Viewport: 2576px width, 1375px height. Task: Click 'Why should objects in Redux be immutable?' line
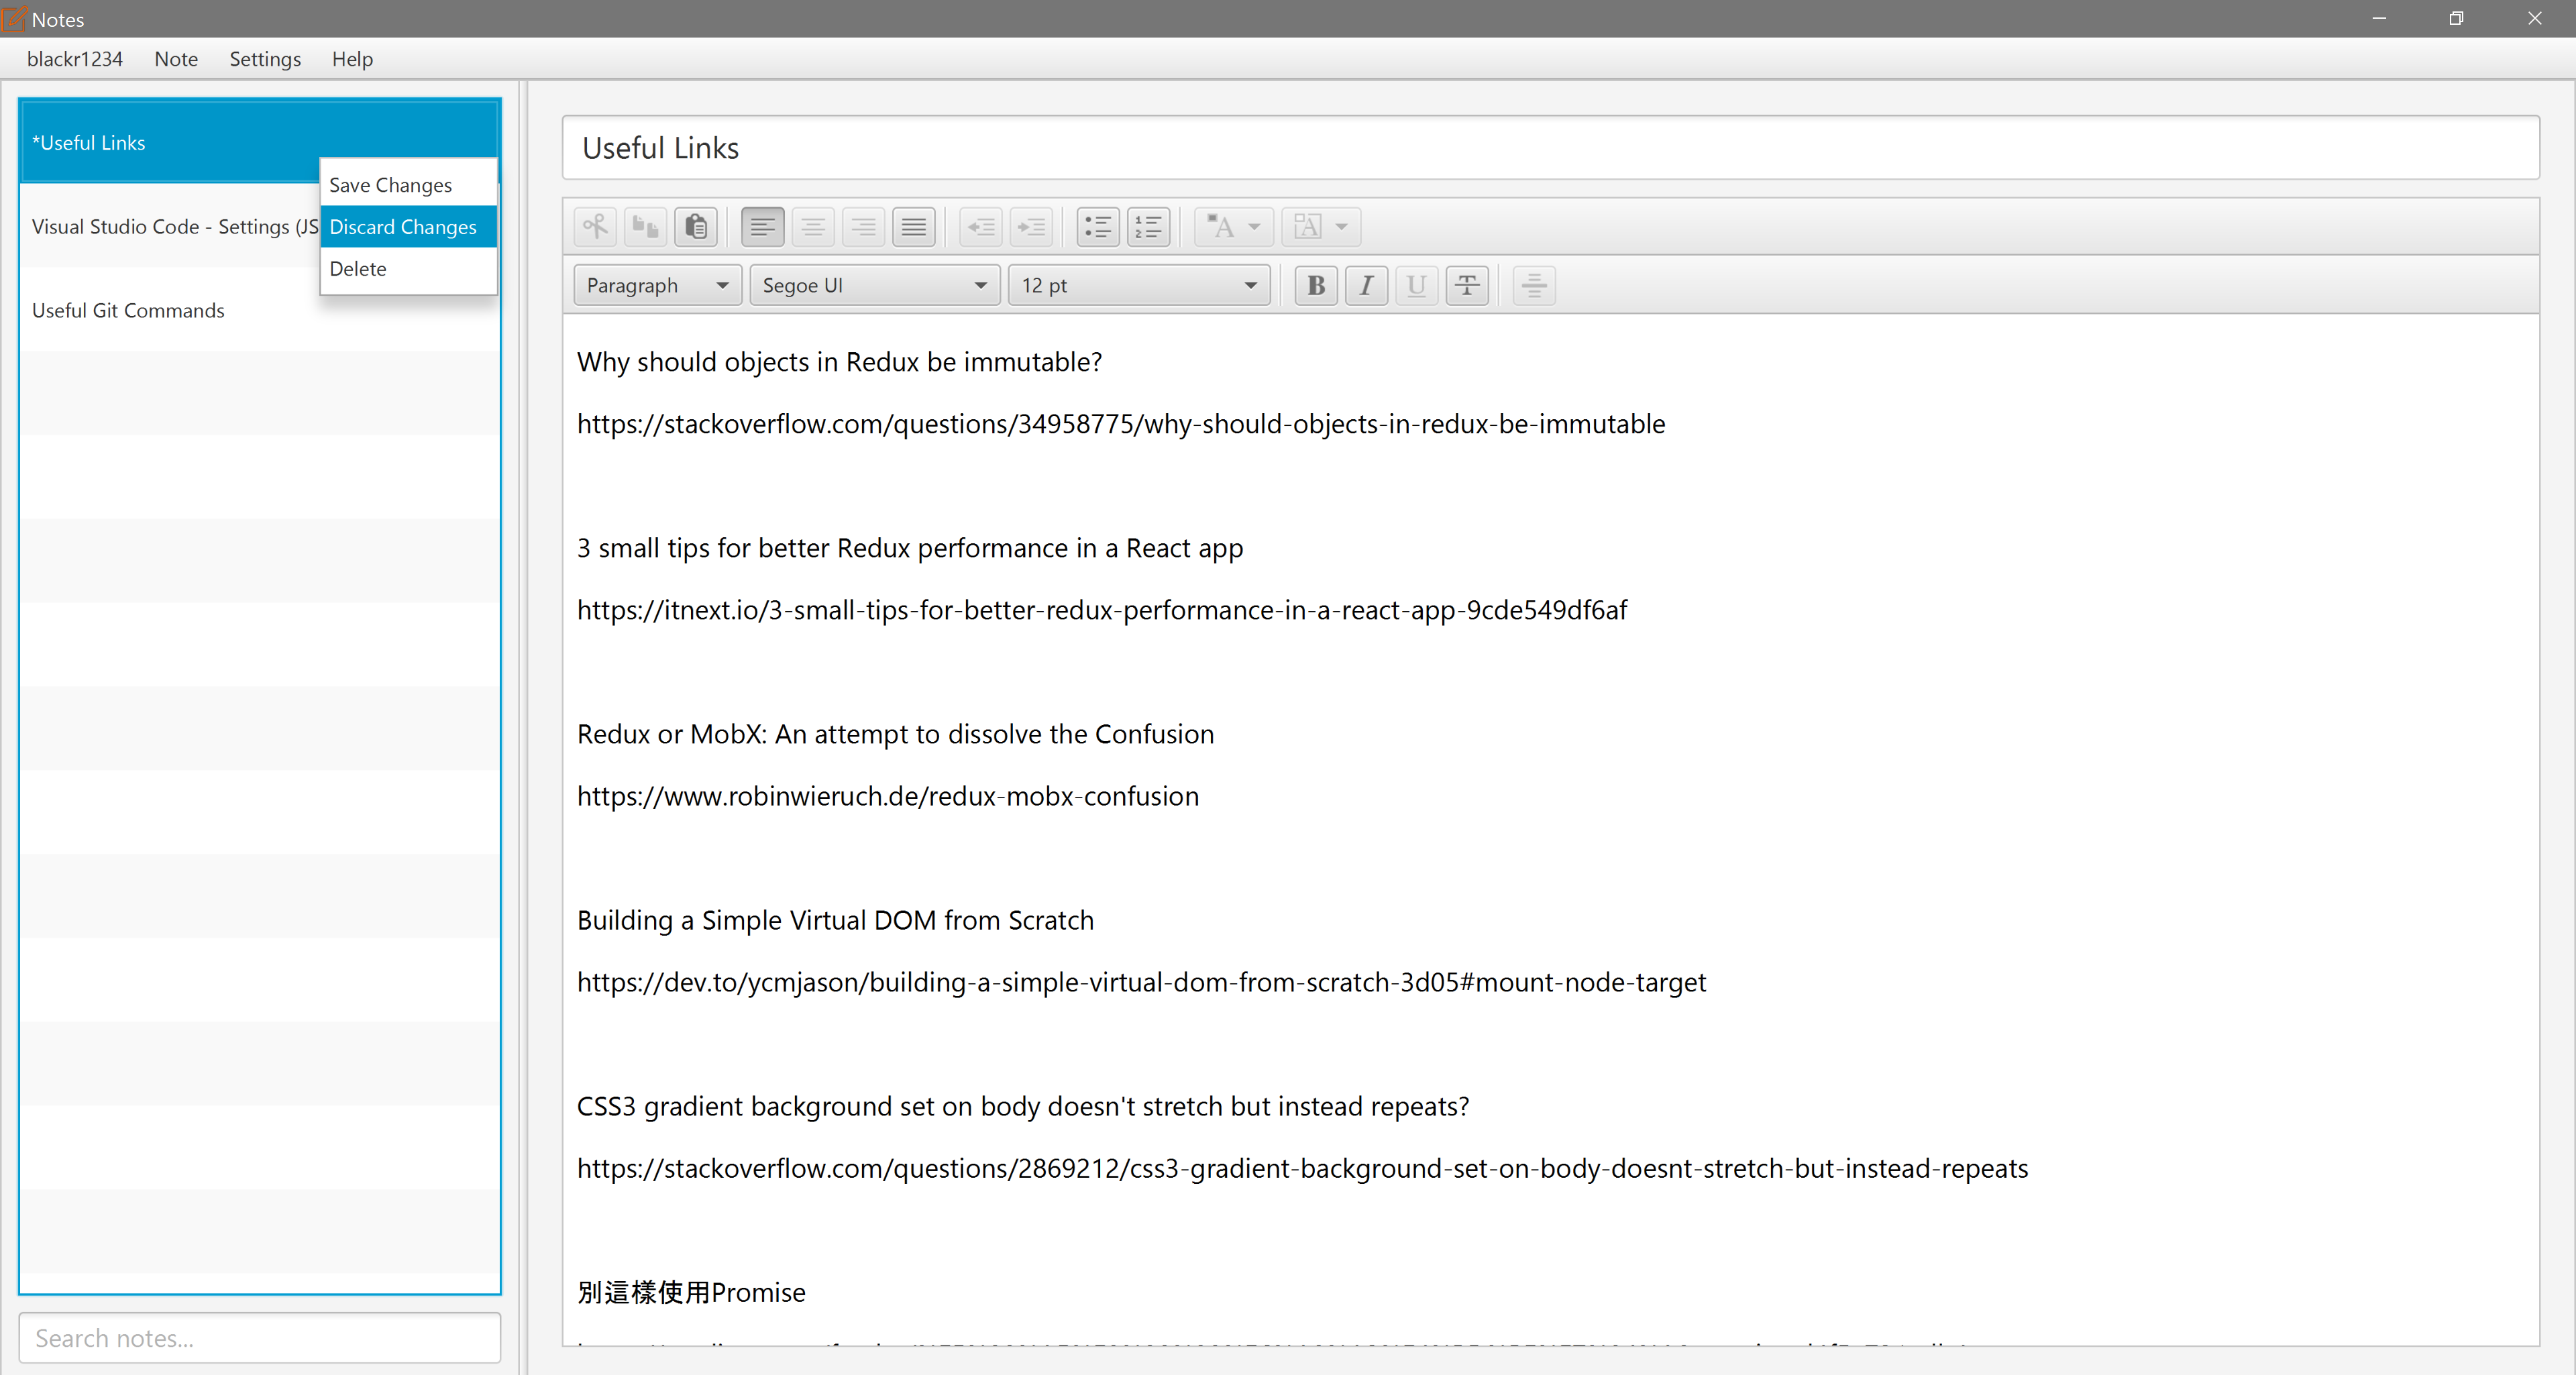click(x=839, y=362)
